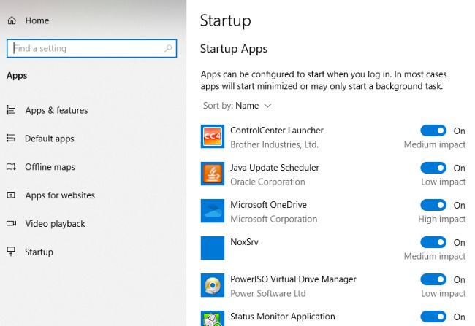
Task: Turn off ControlCenter Launcher startup toggle
Action: coord(433,131)
